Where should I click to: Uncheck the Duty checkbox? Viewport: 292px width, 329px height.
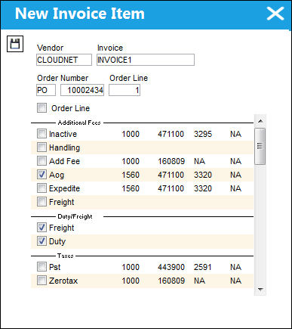pyautogui.click(x=41, y=241)
